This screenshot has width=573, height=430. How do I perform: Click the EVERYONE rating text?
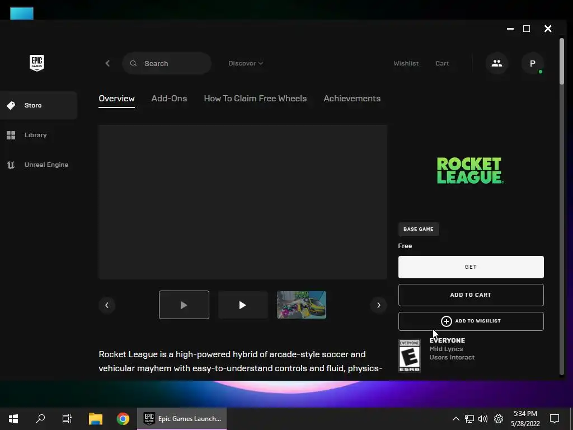[447, 340]
